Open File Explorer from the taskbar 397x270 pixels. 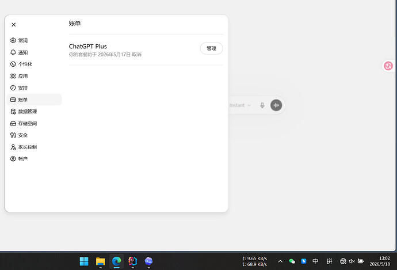click(x=100, y=261)
